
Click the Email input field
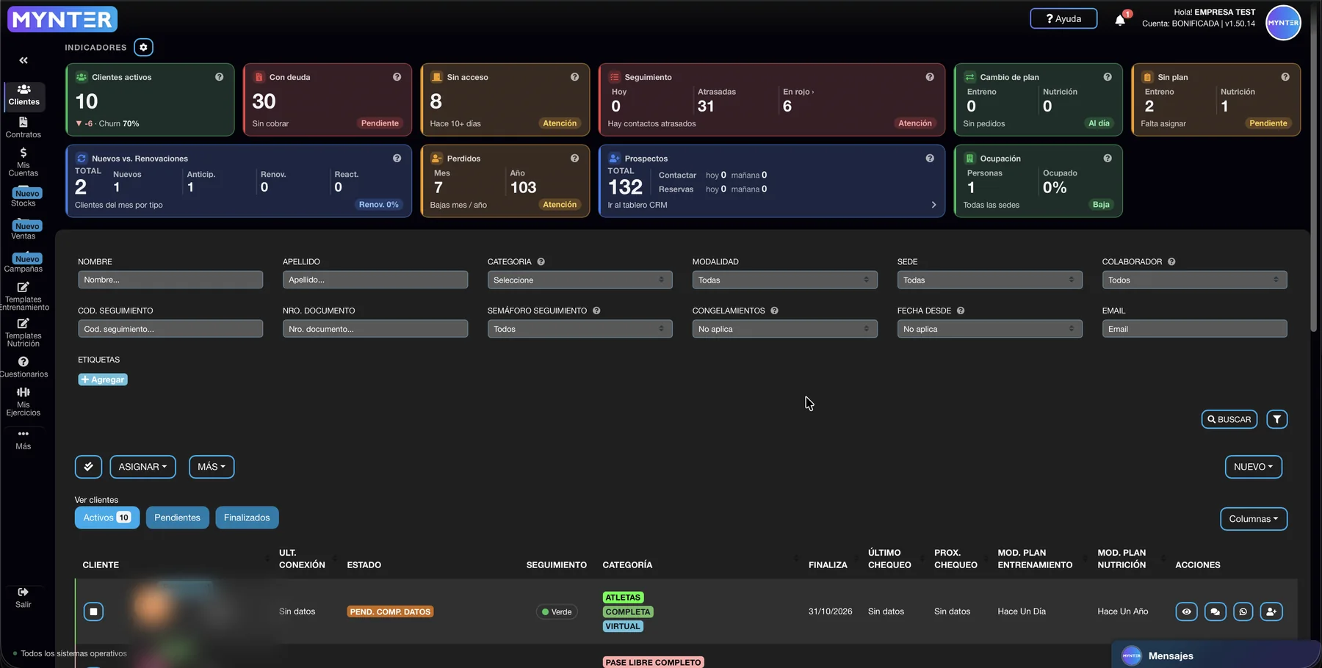tap(1194, 329)
